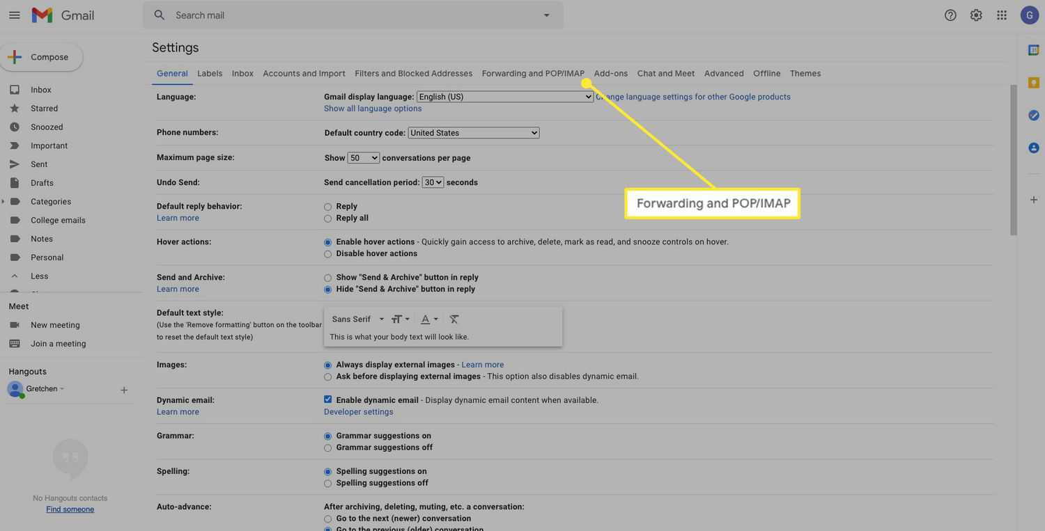The image size is (1045, 531).
Task: Click the Gmail logo
Action: click(x=63, y=15)
